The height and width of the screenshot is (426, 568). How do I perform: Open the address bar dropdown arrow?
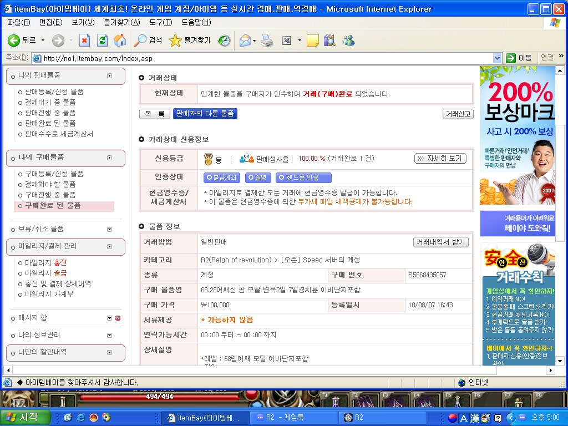click(x=497, y=58)
